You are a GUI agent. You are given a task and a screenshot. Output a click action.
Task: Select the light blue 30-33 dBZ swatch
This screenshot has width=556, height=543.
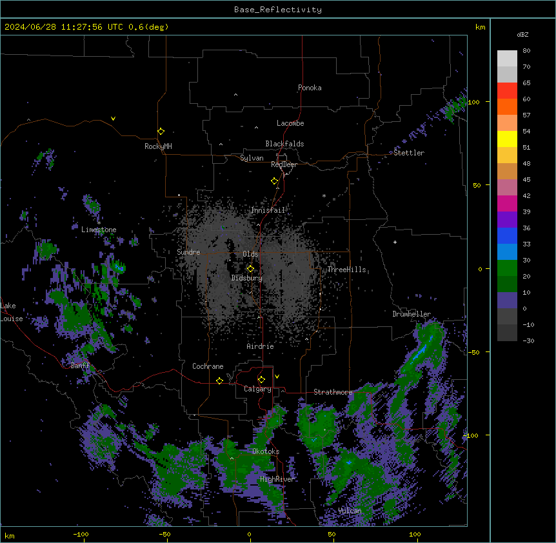(x=507, y=252)
